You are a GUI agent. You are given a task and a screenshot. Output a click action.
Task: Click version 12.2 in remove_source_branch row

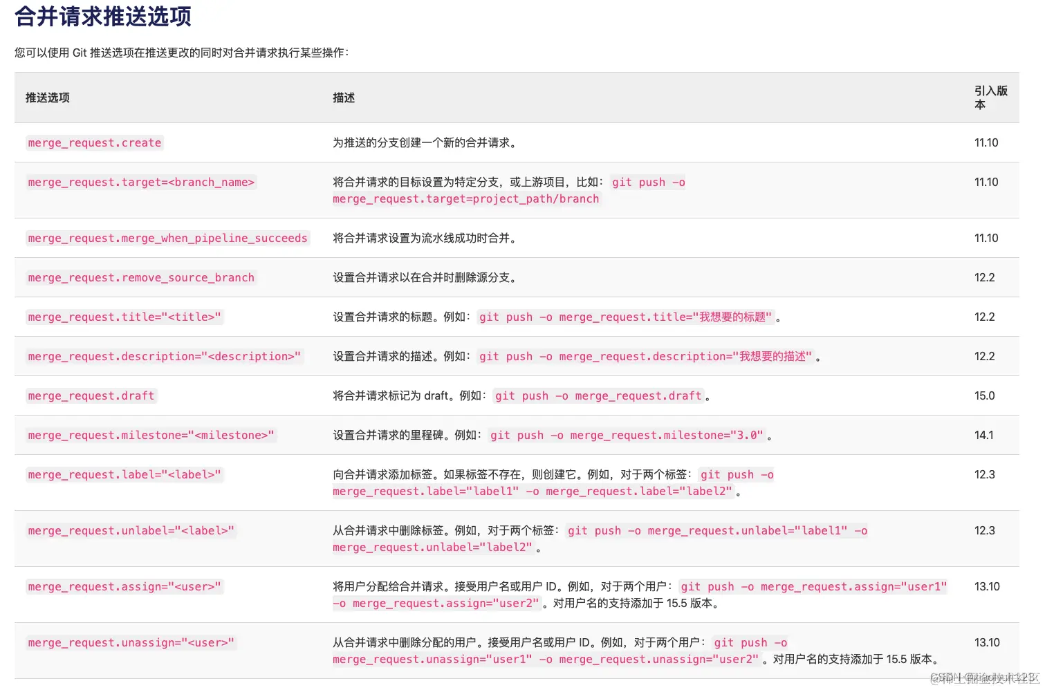(x=985, y=277)
